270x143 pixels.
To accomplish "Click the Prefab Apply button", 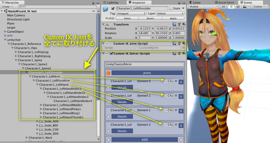I will (x=173, y=18).
